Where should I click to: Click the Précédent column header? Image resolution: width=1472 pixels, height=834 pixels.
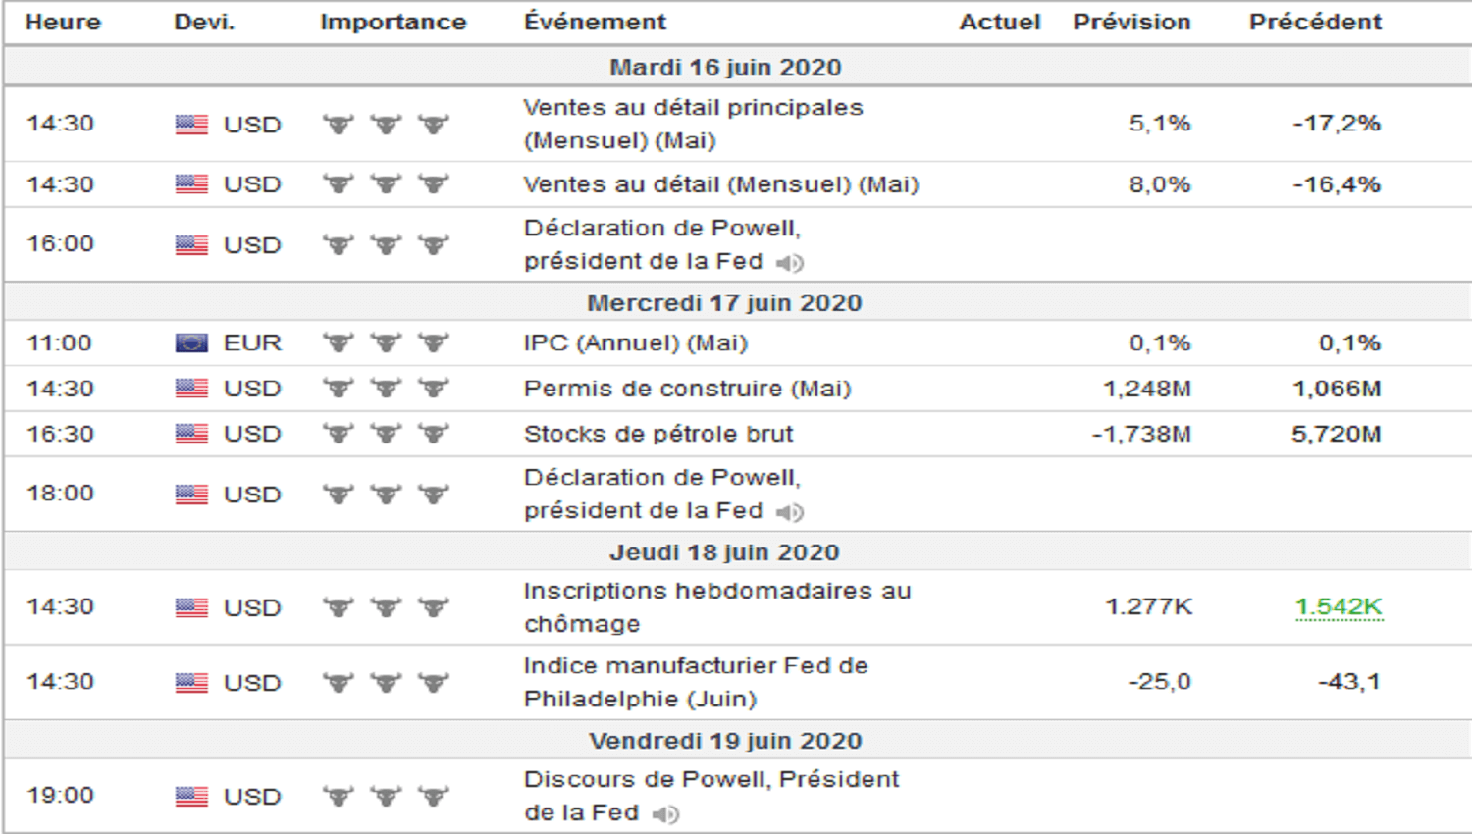click(x=1315, y=22)
